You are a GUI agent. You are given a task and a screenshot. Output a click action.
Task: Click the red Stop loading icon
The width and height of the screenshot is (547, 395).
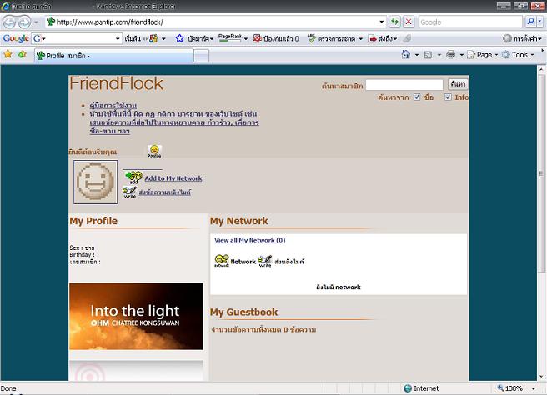tap(409, 22)
